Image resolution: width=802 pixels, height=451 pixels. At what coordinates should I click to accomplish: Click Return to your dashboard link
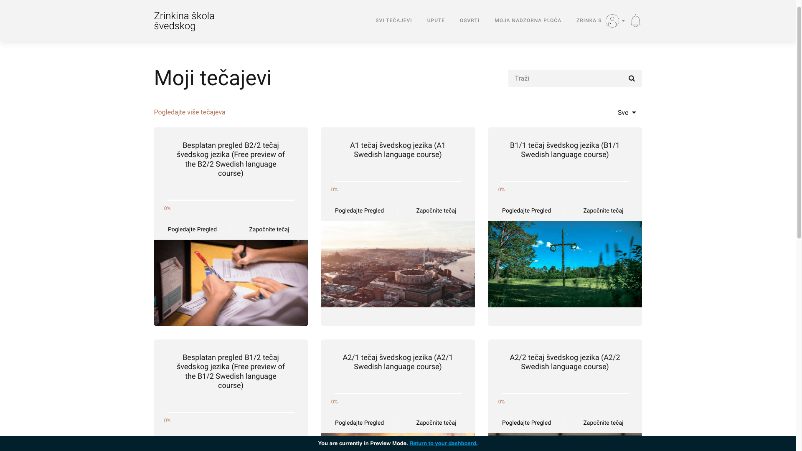coord(443,443)
